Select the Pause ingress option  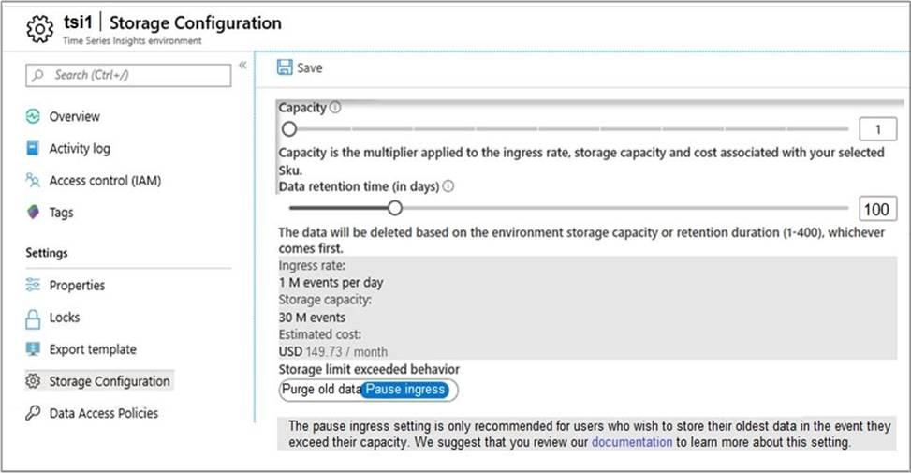tap(405, 390)
